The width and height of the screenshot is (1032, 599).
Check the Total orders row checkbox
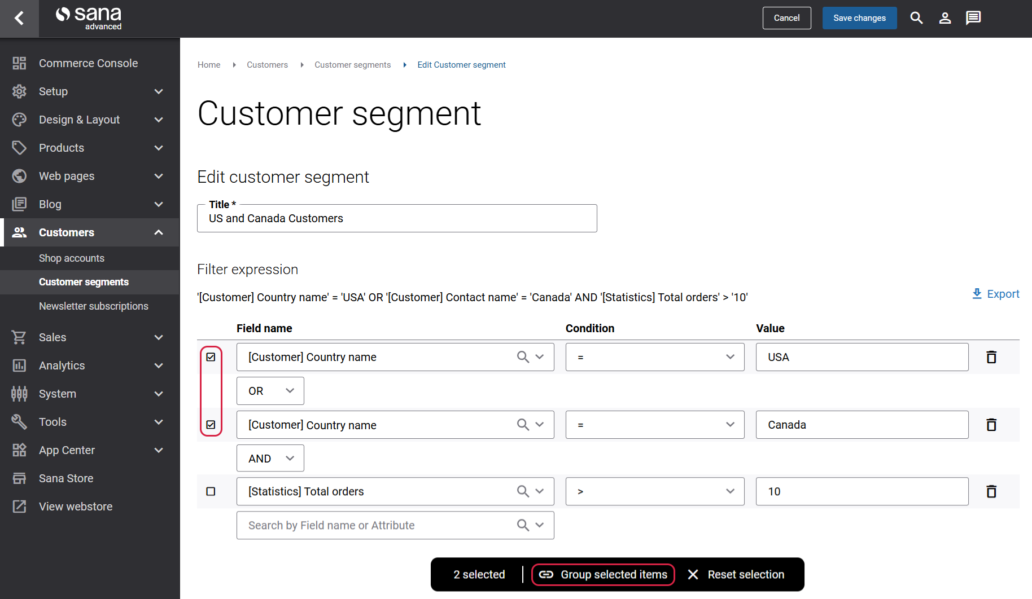point(211,491)
